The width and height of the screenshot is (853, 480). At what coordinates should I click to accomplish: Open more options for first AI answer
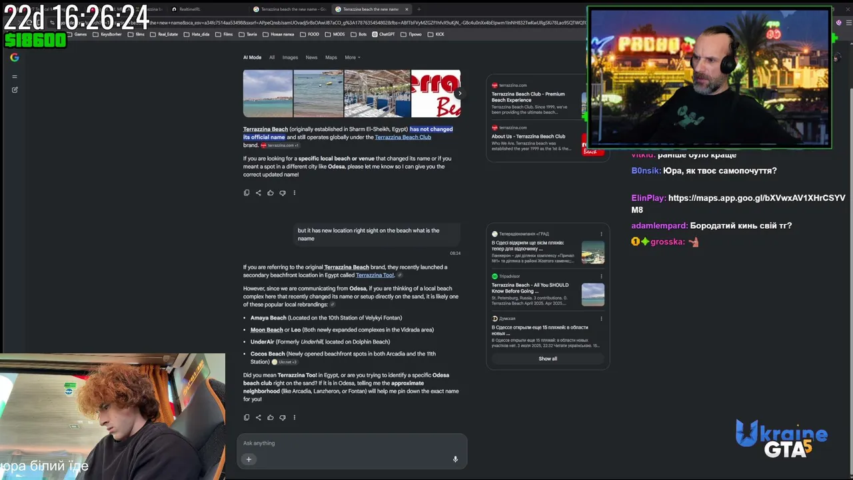point(295,193)
